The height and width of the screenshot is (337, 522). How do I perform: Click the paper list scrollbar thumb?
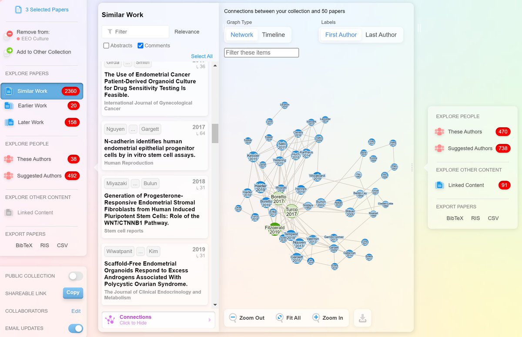(x=215, y=133)
